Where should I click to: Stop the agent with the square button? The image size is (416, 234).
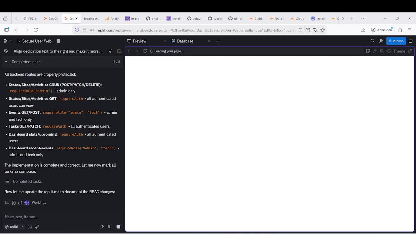pyautogui.click(x=118, y=227)
